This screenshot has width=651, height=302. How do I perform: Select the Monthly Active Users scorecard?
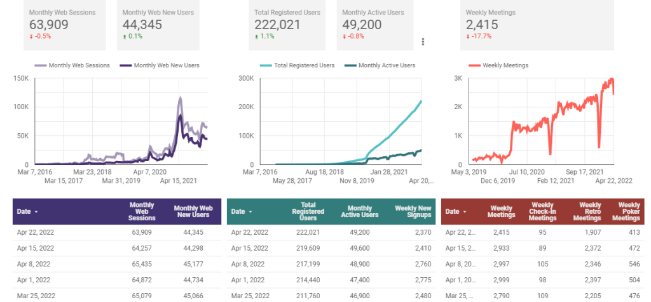[x=375, y=25]
